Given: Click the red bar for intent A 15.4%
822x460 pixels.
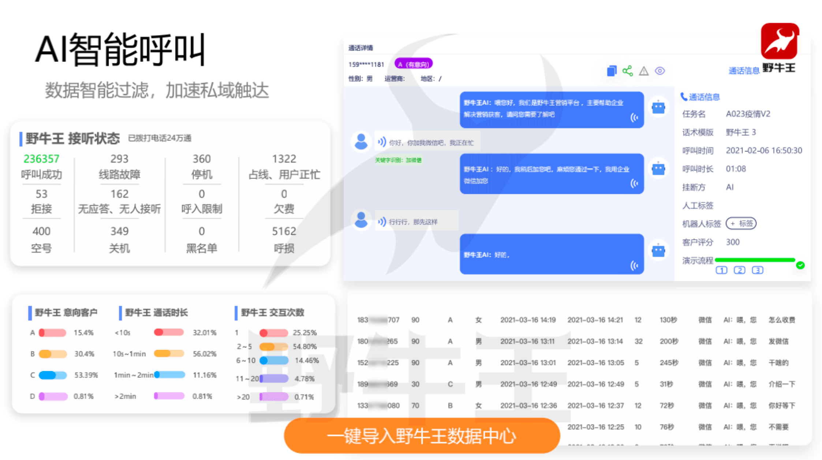Looking at the screenshot, I should (x=53, y=333).
